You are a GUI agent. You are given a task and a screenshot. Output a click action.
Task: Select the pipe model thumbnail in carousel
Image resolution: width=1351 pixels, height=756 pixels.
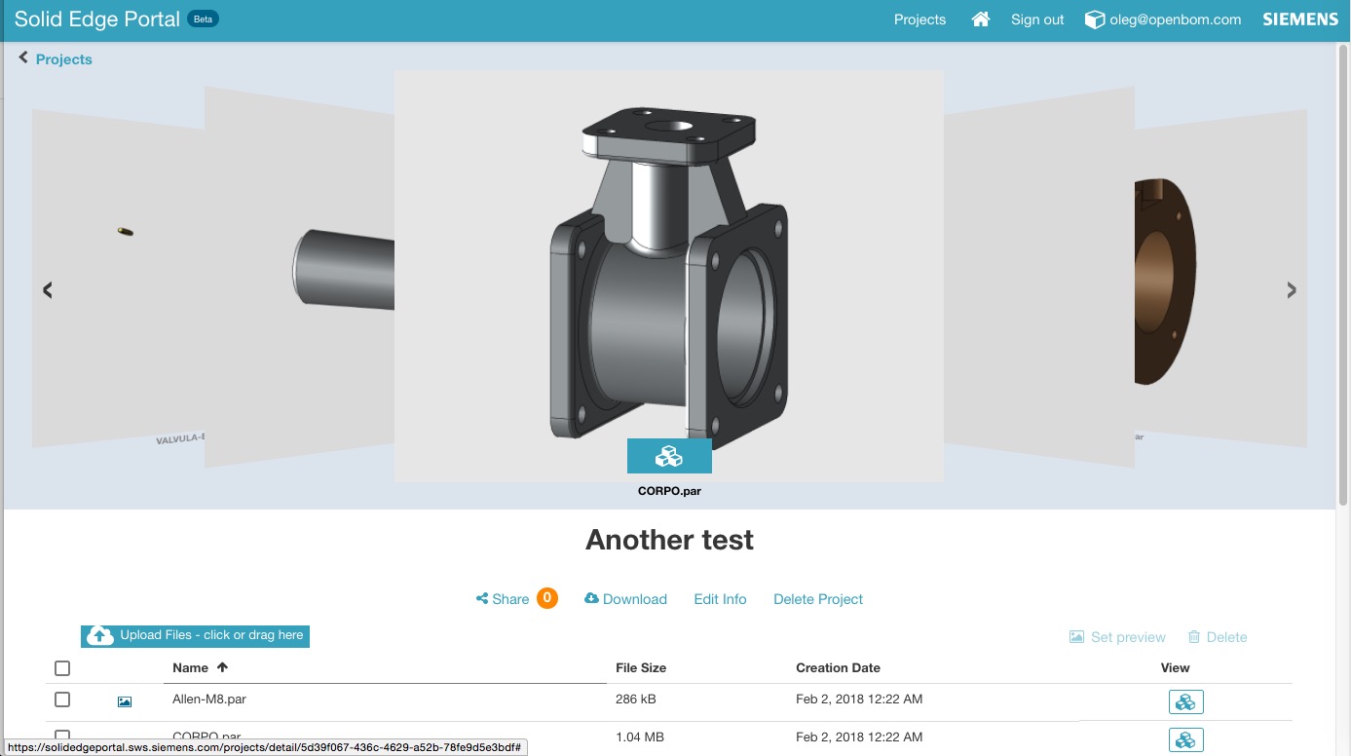point(300,277)
